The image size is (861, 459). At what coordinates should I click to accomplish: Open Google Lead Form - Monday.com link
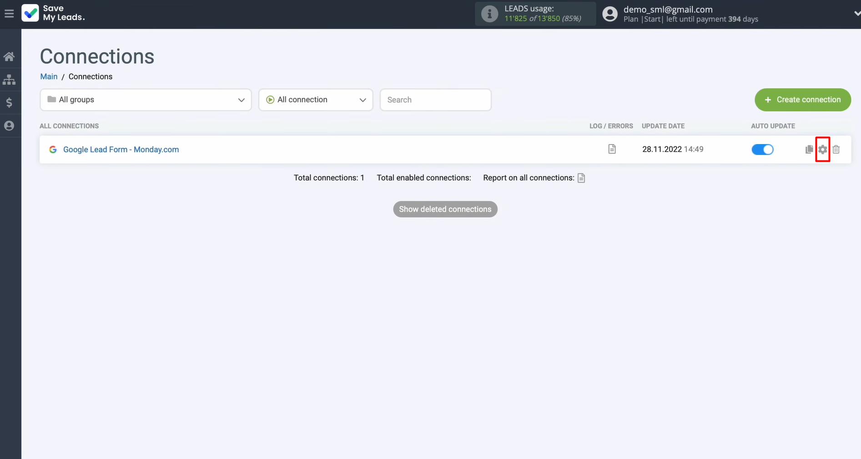(x=121, y=150)
